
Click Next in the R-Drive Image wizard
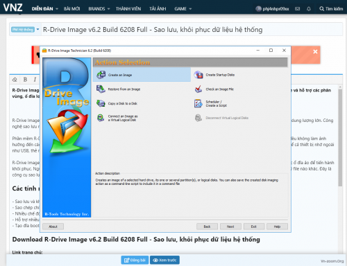230,227
